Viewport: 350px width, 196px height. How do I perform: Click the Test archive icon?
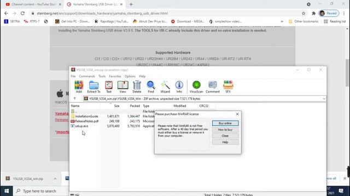pos(109,87)
